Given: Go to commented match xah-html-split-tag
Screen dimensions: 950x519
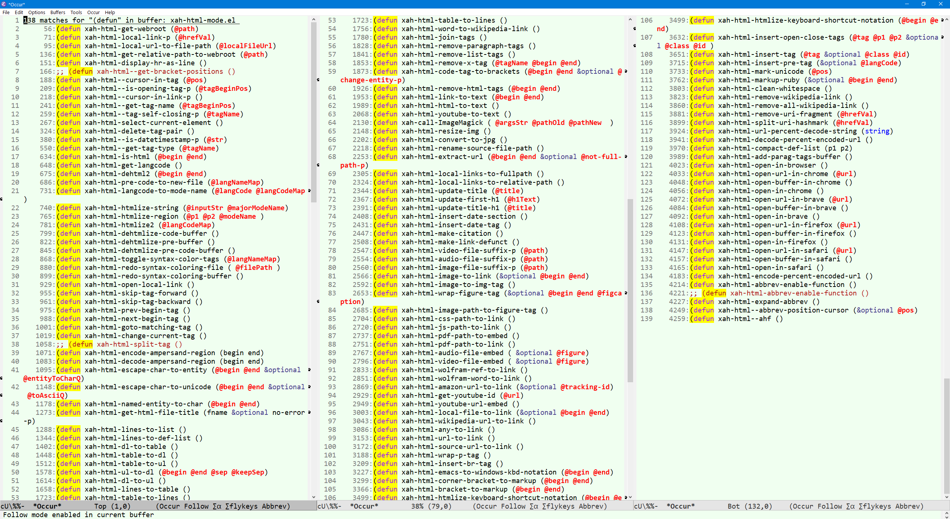Looking at the screenshot, I should coord(134,344).
